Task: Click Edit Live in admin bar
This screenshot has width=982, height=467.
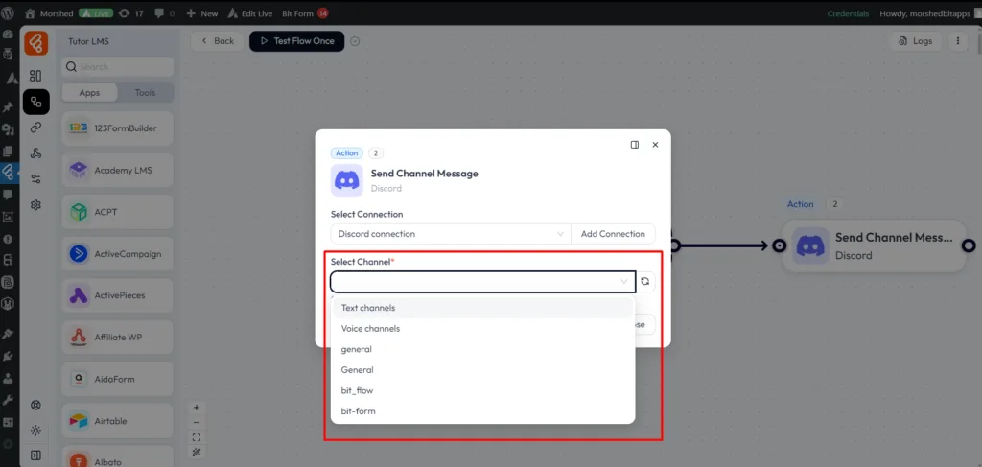Action: tap(250, 13)
